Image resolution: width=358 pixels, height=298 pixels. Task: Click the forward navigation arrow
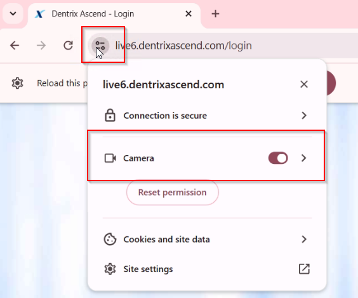click(x=41, y=46)
